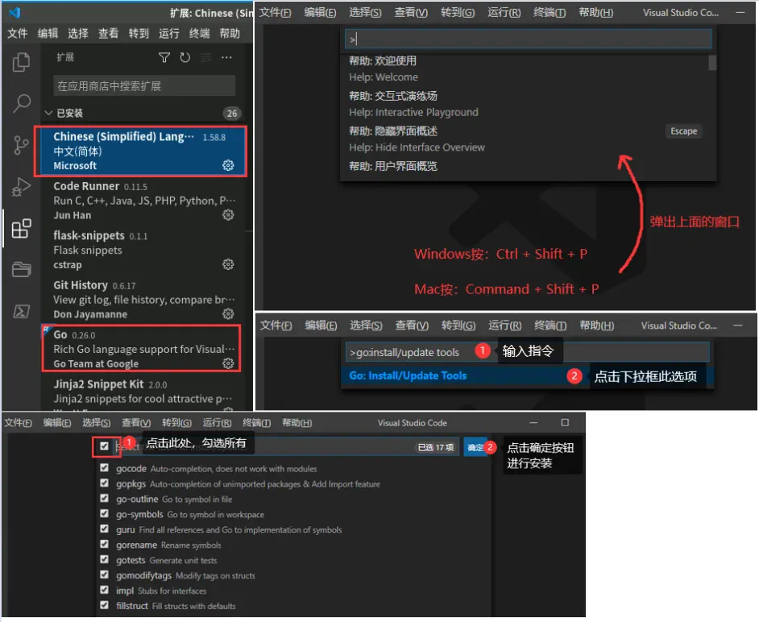Open 查看(V) menu in top-right window
Viewport: 759px width, 622px height.
click(x=411, y=13)
